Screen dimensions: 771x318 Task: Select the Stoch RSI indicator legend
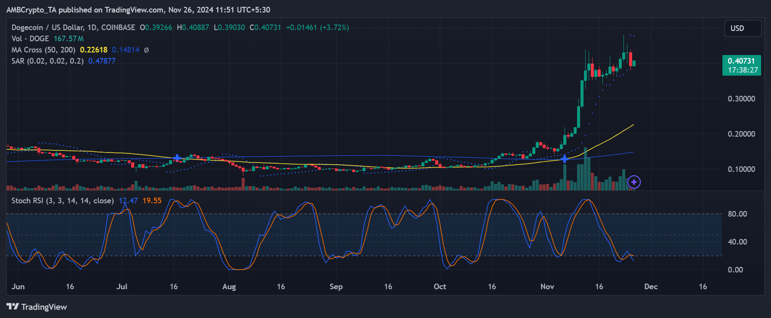point(62,201)
